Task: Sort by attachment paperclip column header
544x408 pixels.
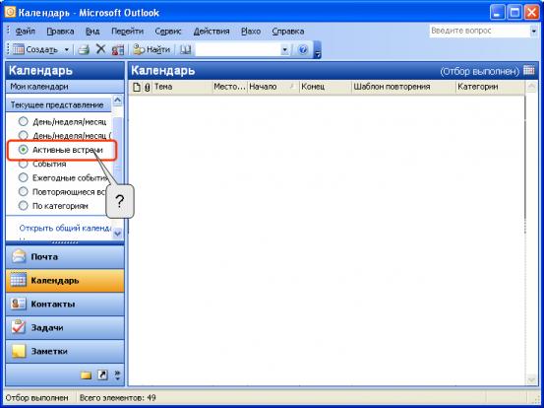Action: click(148, 87)
